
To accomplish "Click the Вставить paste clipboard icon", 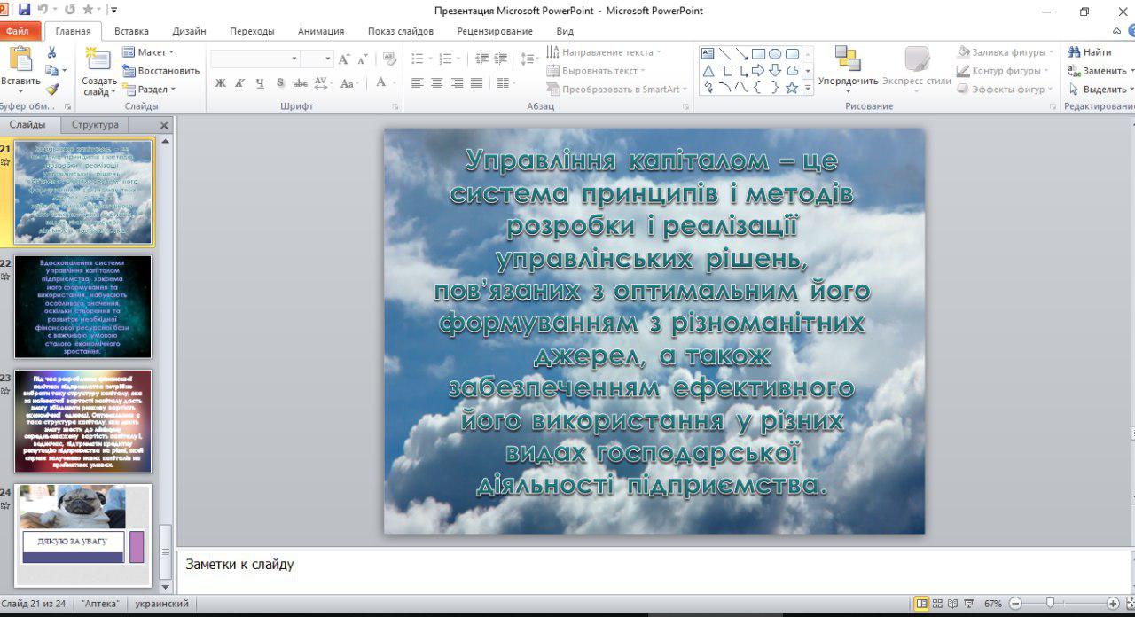I will (20, 59).
